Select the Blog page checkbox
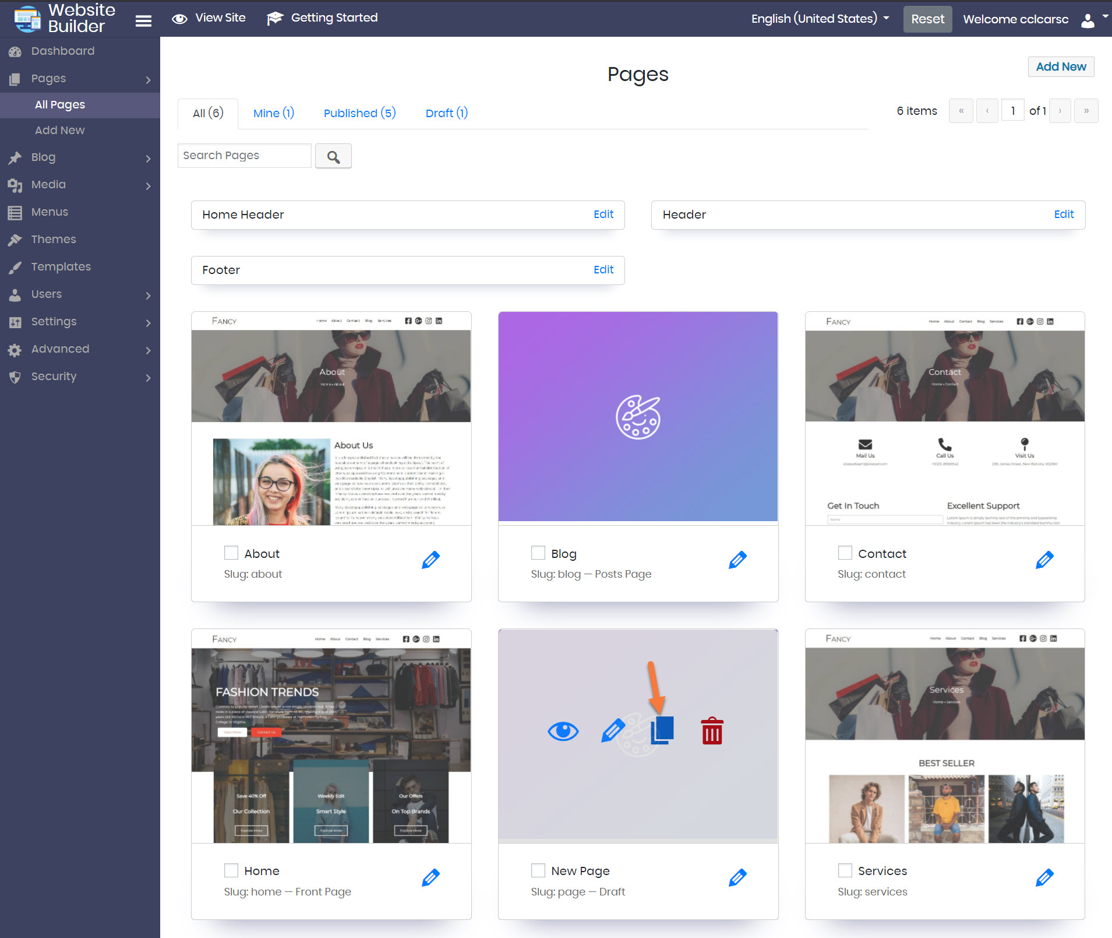This screenshot has width=1112, height=938. [538, 553]
